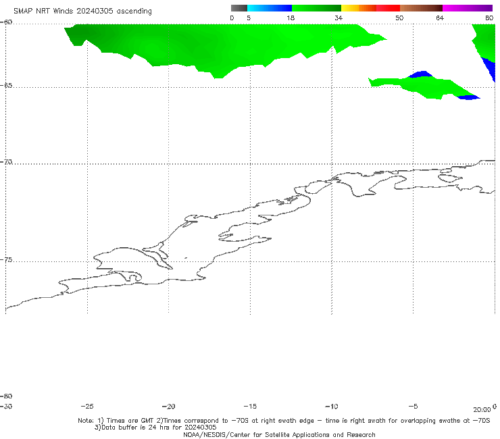Viewport: 500px width, 439px height.
Task: Click the longitude label '-30'
Action: [x=6, y=407]
